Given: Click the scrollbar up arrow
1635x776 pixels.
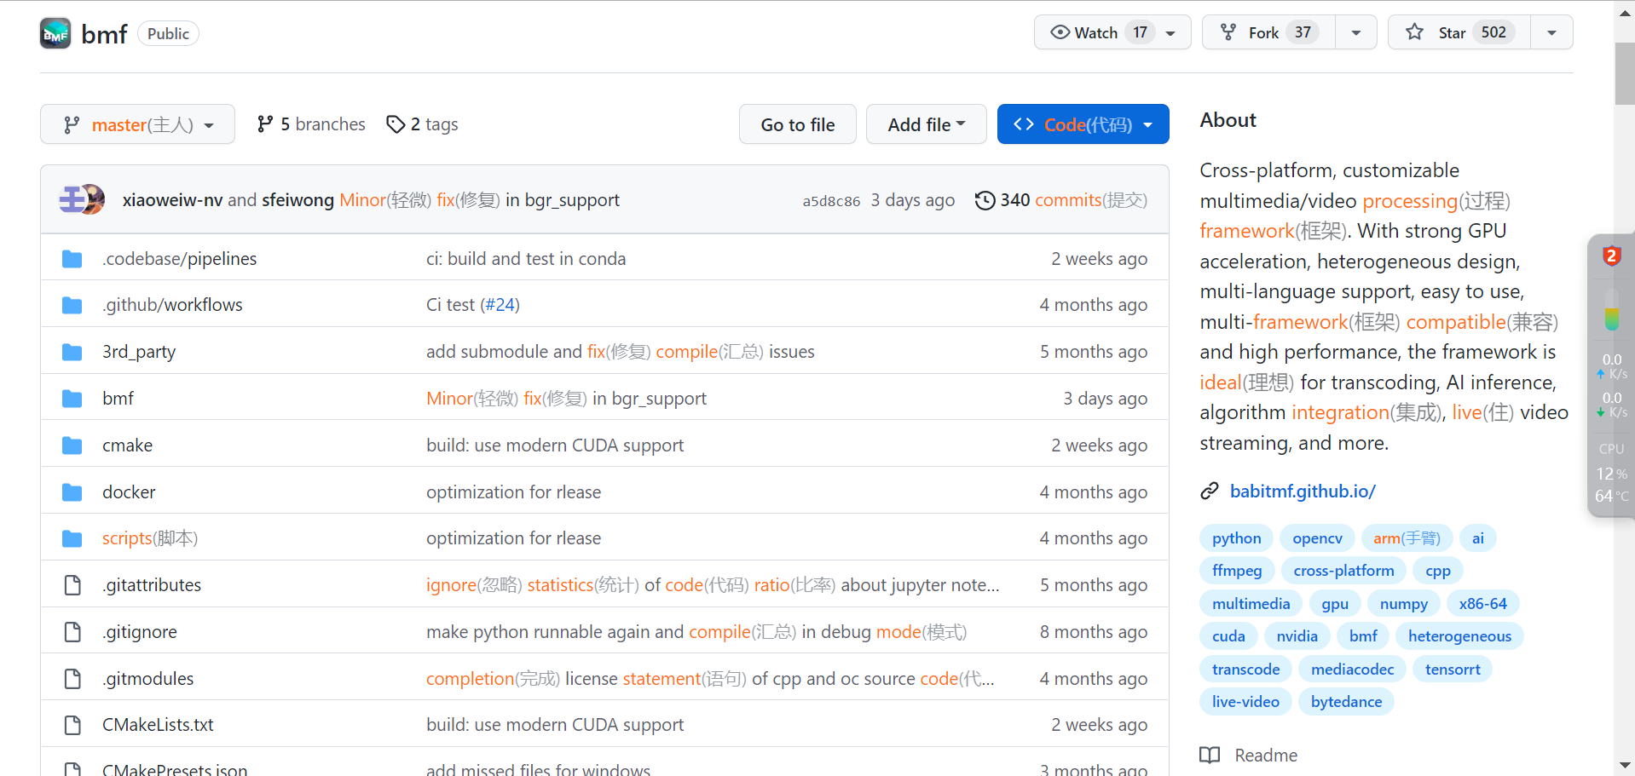Looking at the screenshot, I should [1625, 13].
